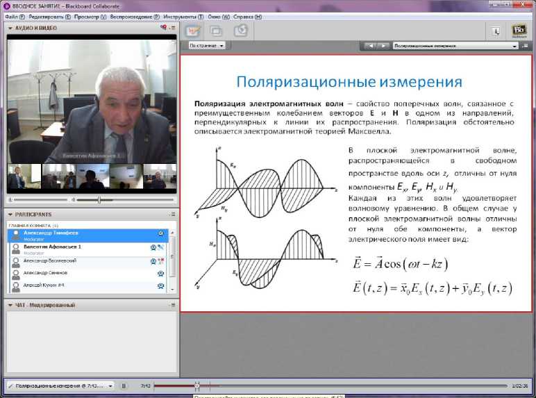Select the Whiteboard mode icon
The height and width of the screenshot is (398, 536).
[194, 31]
